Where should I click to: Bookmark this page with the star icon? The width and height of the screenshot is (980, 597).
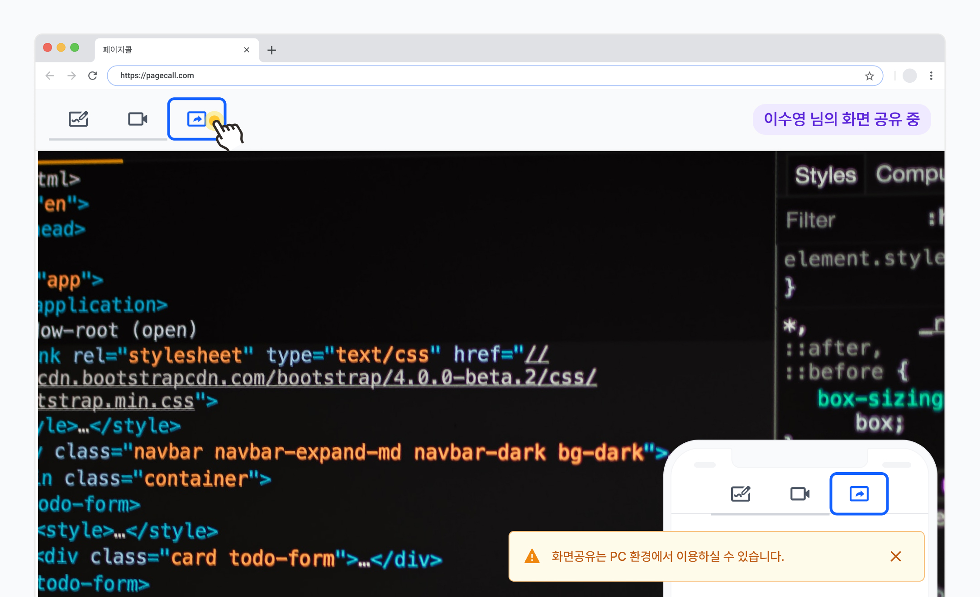pos(869,76)
